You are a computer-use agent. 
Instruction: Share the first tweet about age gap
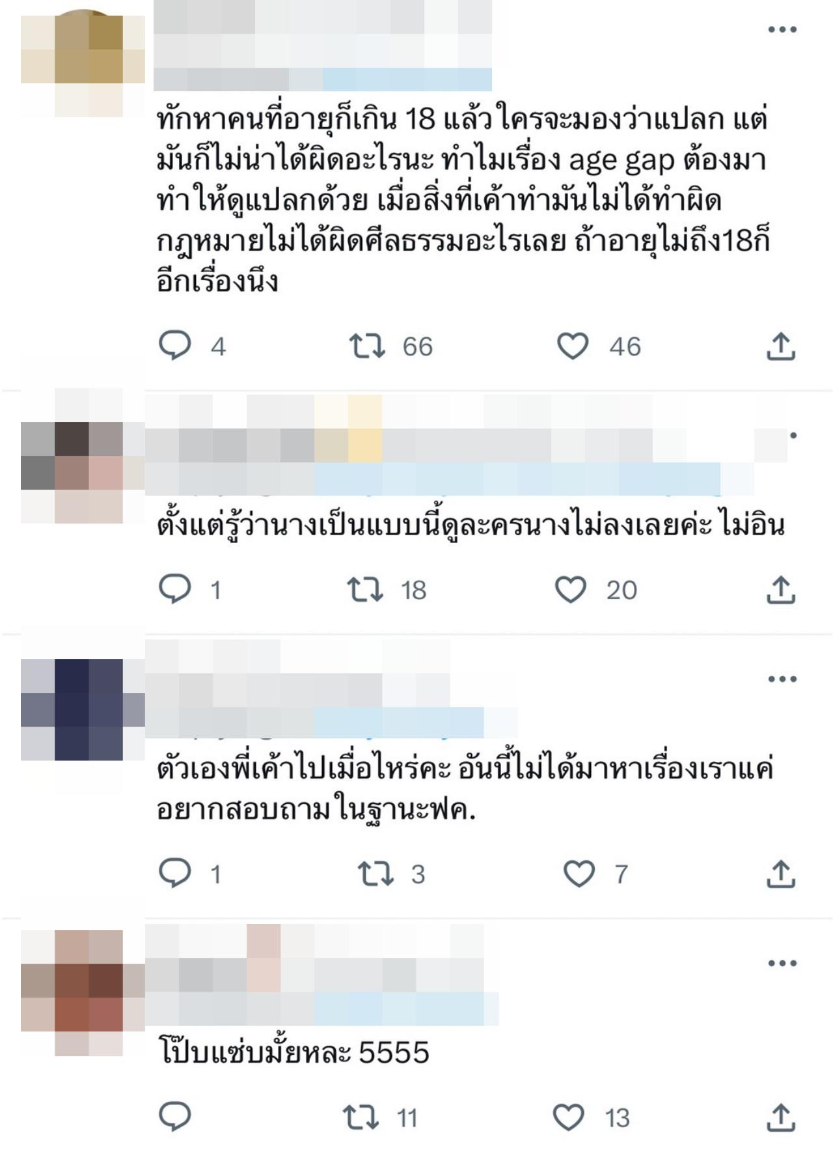[x=781, y=346]
